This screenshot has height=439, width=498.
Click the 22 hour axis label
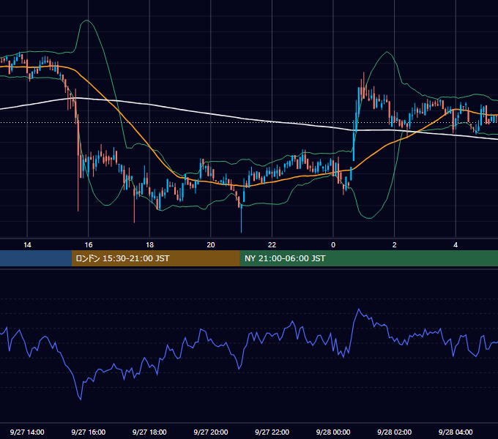pos(272,245)
